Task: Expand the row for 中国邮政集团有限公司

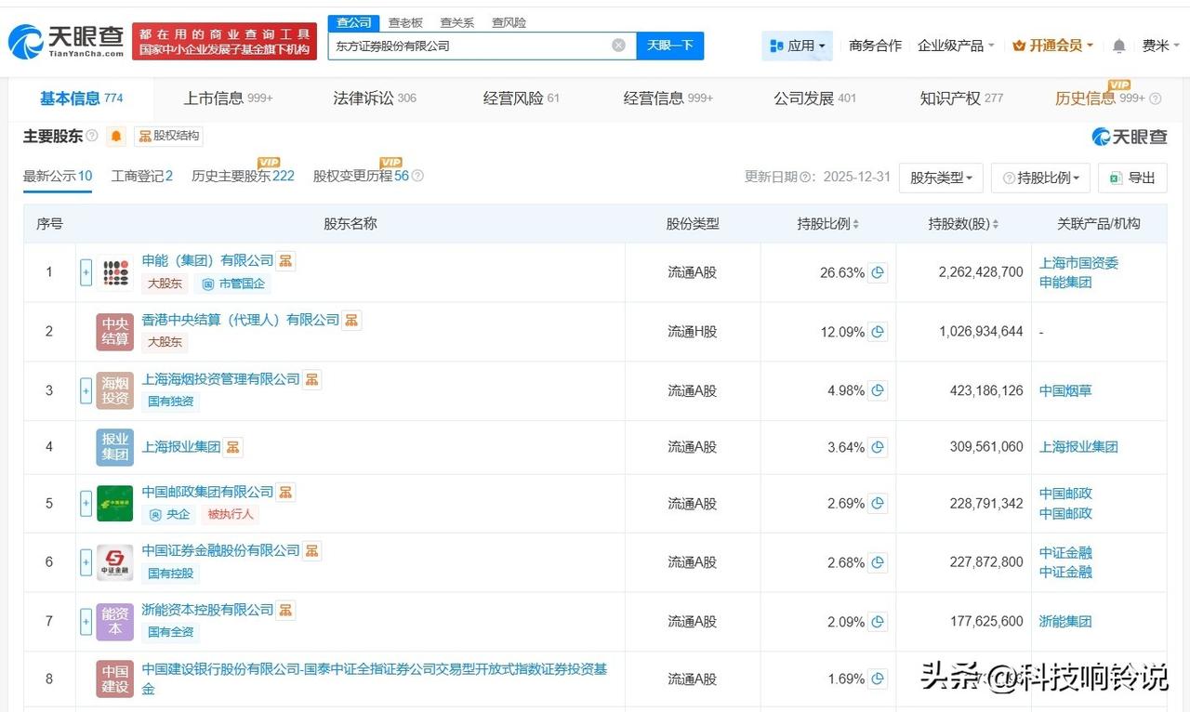Action: [86, 504]
